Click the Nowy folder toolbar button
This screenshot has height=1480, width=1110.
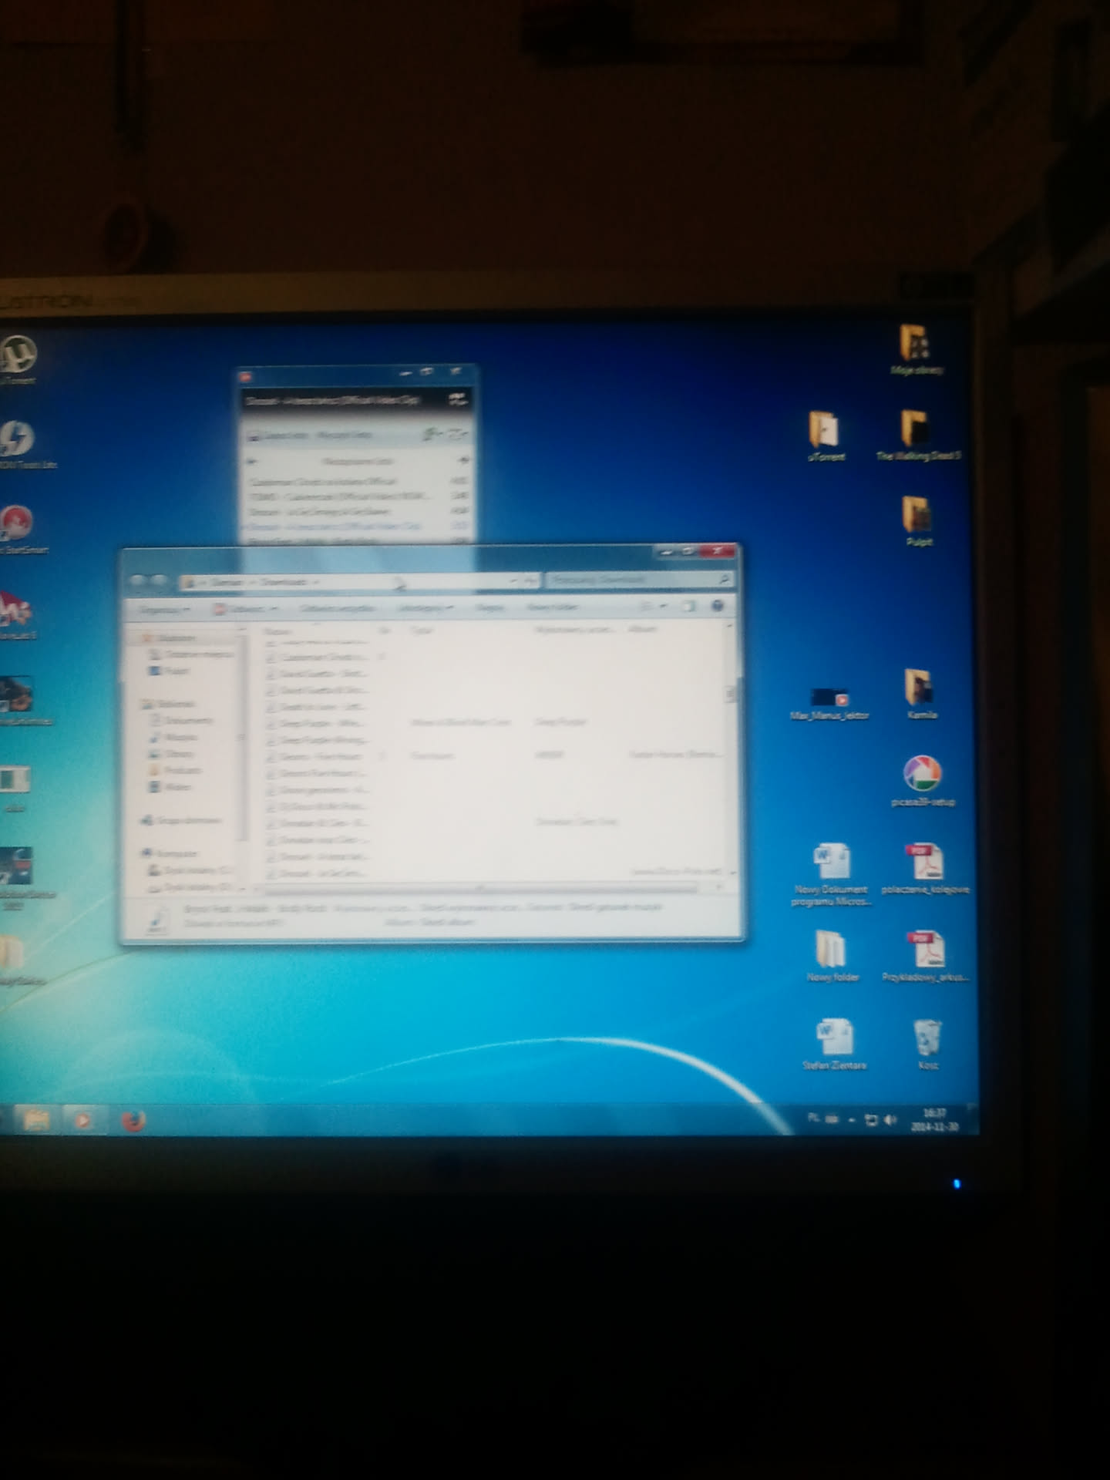tap(552, 607)
